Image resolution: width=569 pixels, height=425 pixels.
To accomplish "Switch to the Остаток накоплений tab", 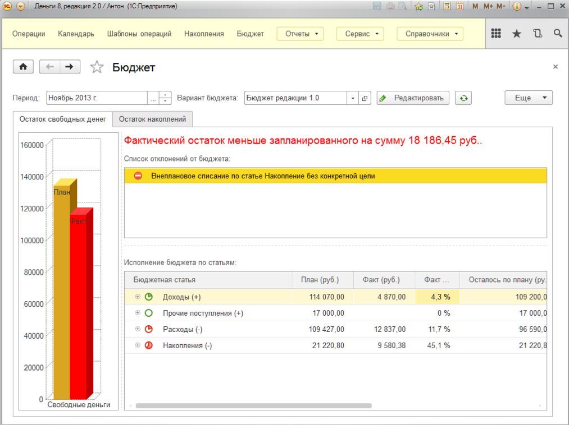I will point(152,119).
